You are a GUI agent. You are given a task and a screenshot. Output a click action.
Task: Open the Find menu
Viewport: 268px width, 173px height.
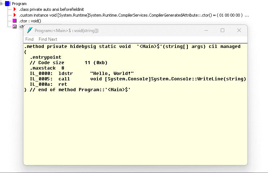tap(29, 39)
